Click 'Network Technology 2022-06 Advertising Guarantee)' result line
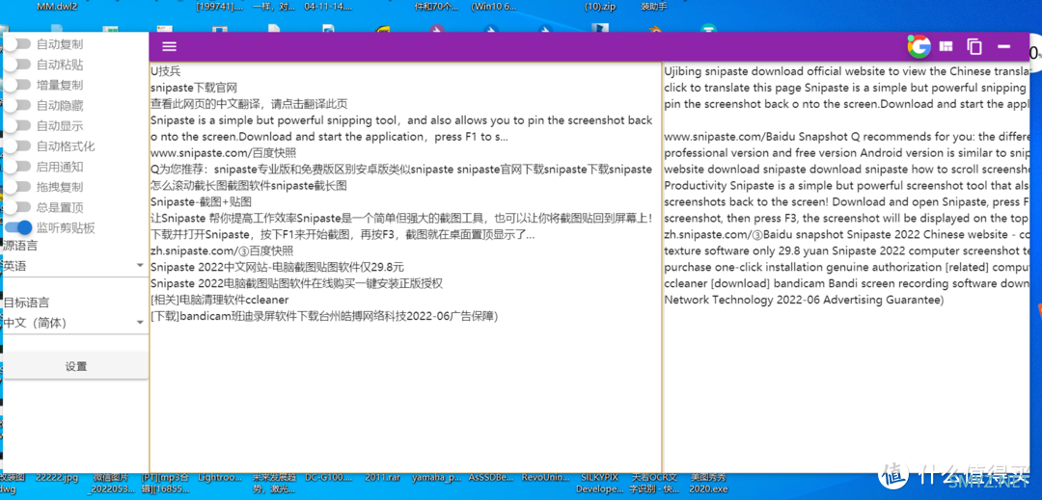Image resolution: width=1042 pixels, height=500 pixels. 804,300
